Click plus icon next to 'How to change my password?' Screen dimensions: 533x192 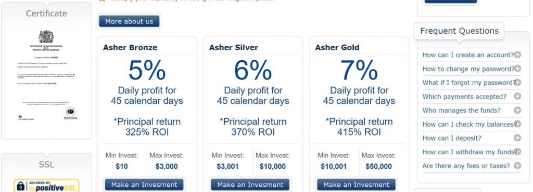pyautogui.click(x=517, y=68)
